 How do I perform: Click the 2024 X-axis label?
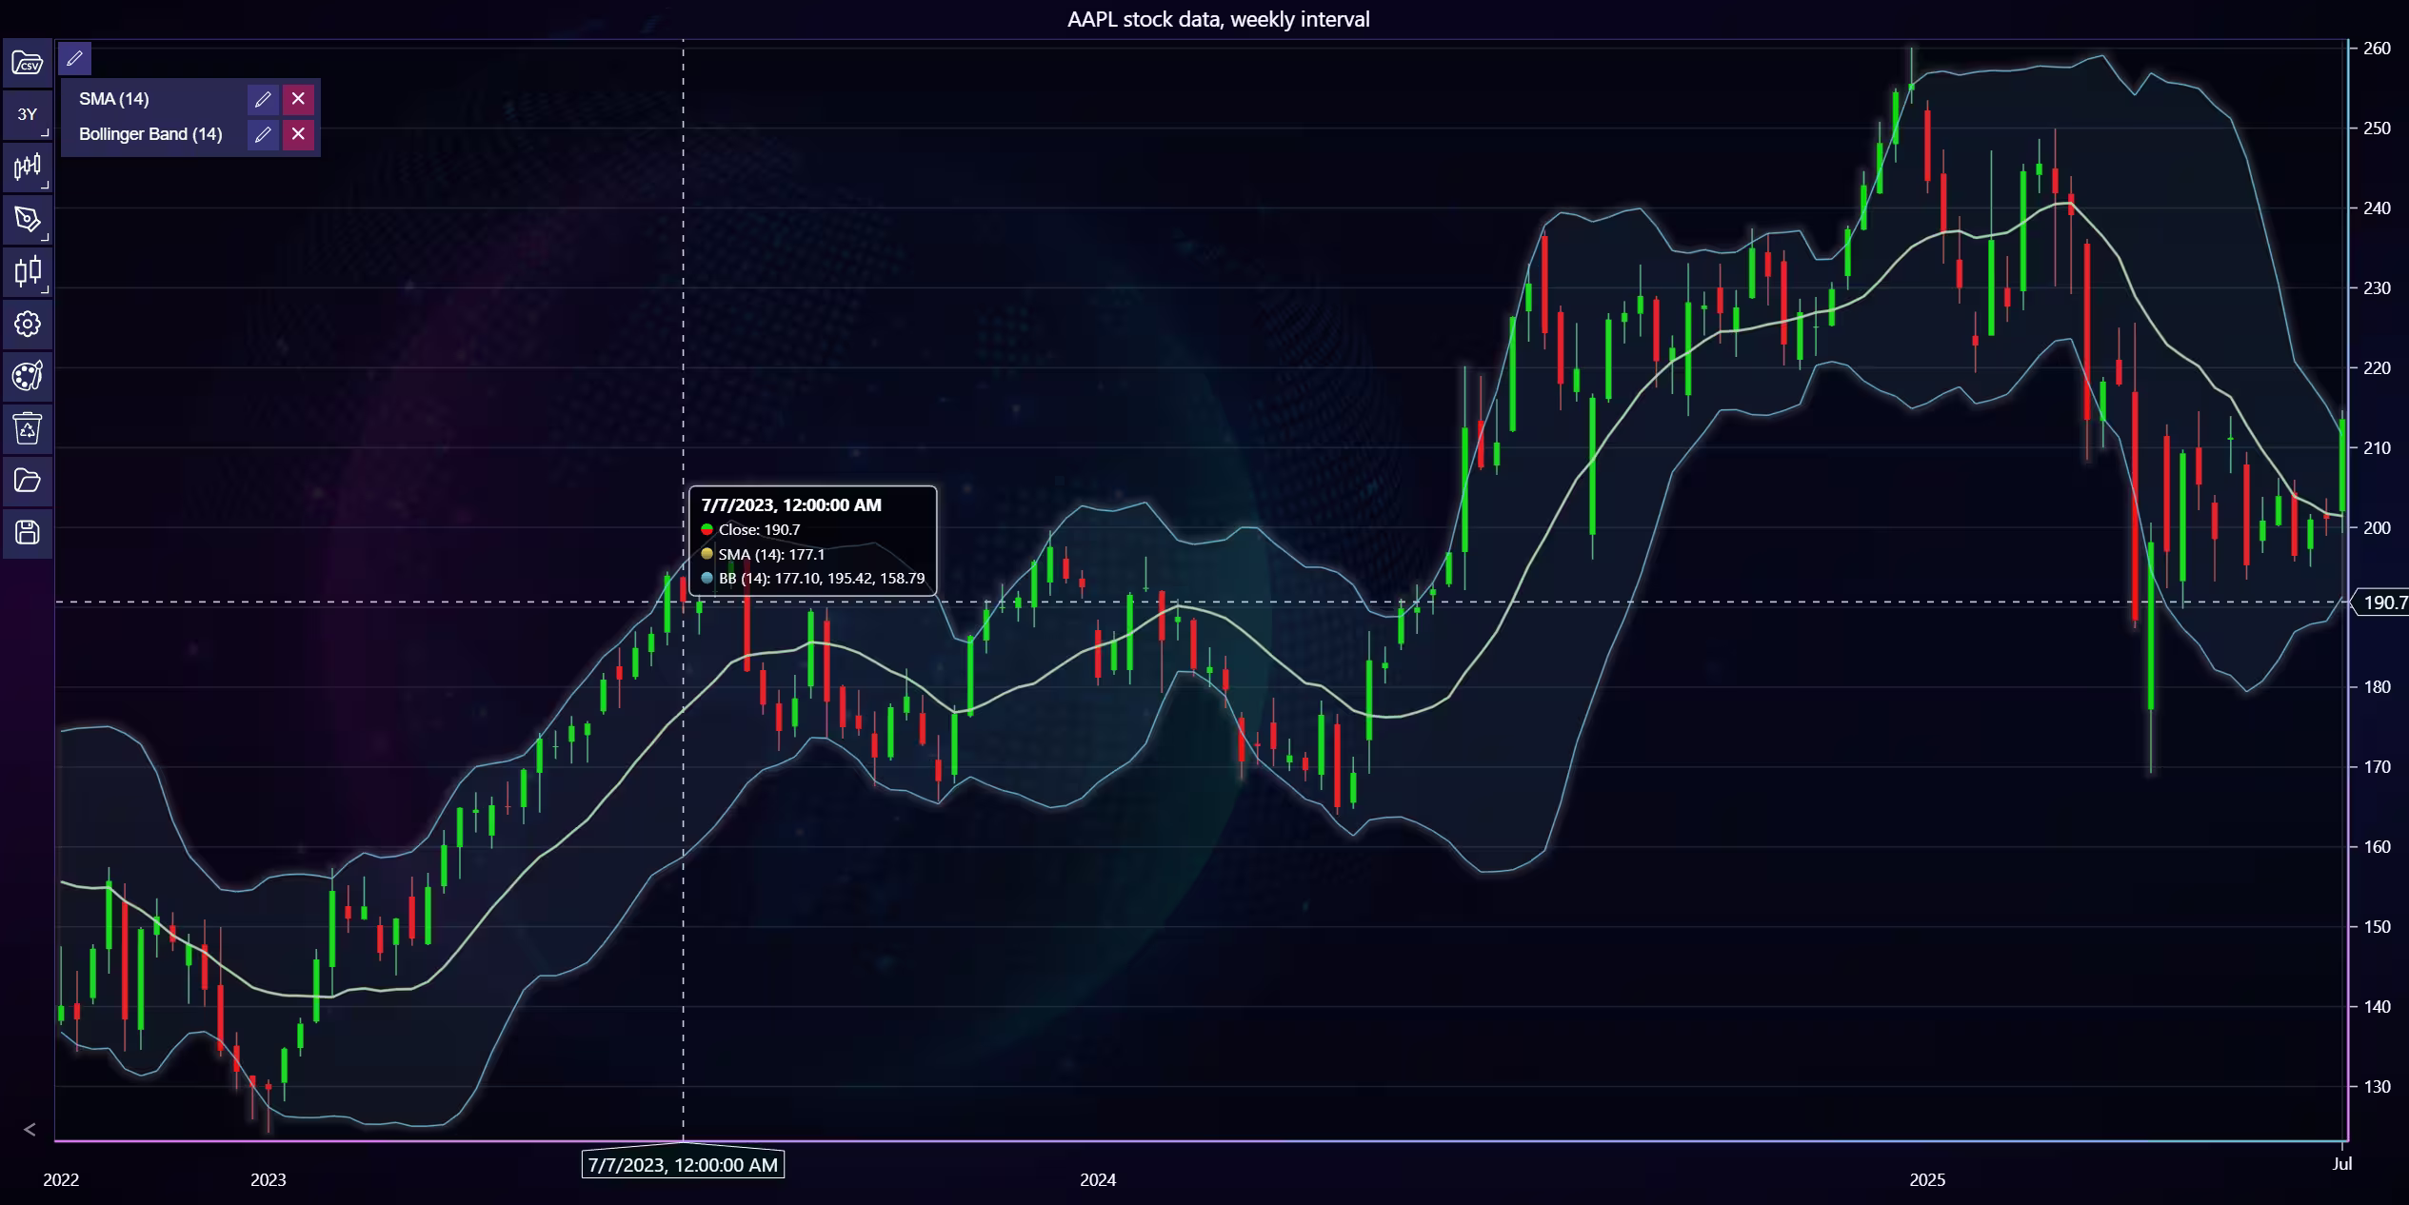pos(1098,1180)
